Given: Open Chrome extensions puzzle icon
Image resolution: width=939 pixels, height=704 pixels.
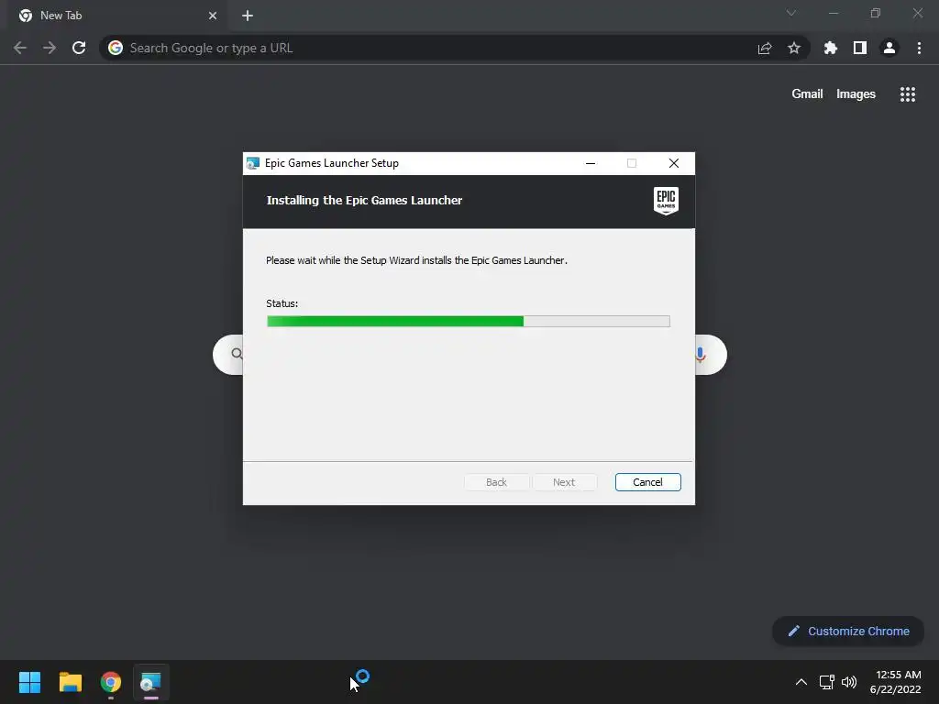Looking at the screenshot, I should (x=831, y=48).
